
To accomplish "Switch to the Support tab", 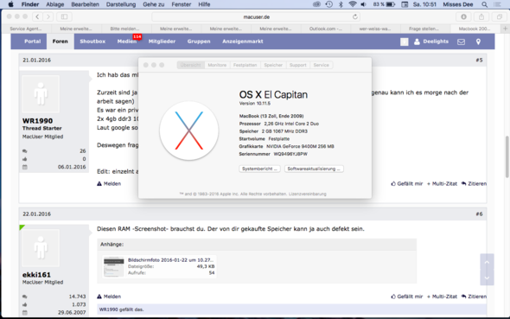I will point(298,65).
